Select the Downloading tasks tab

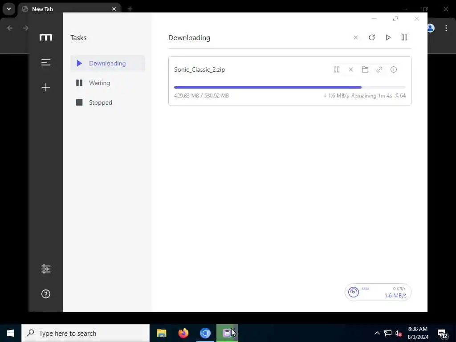(108, 63)
